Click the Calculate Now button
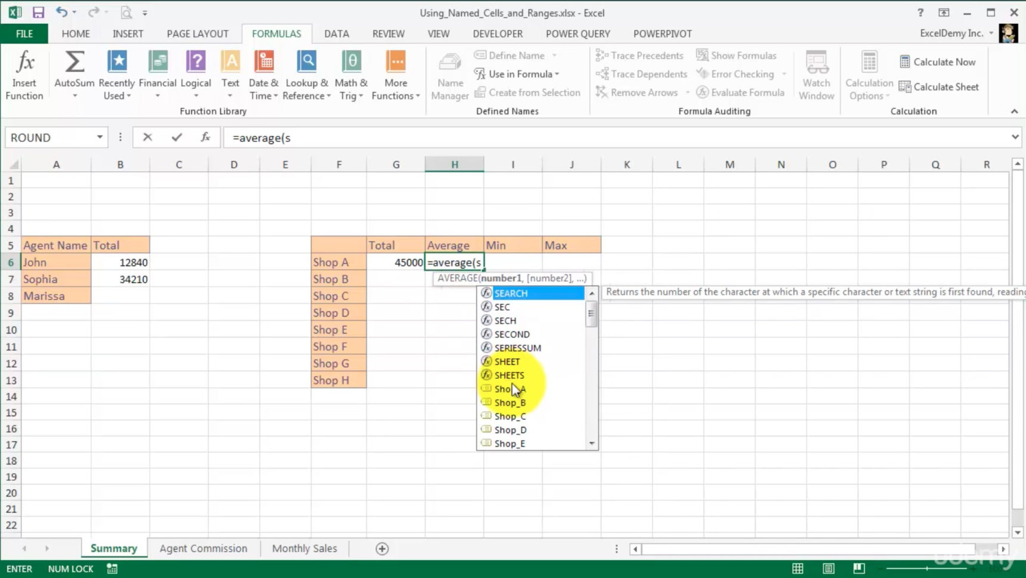 click(938, 62)
